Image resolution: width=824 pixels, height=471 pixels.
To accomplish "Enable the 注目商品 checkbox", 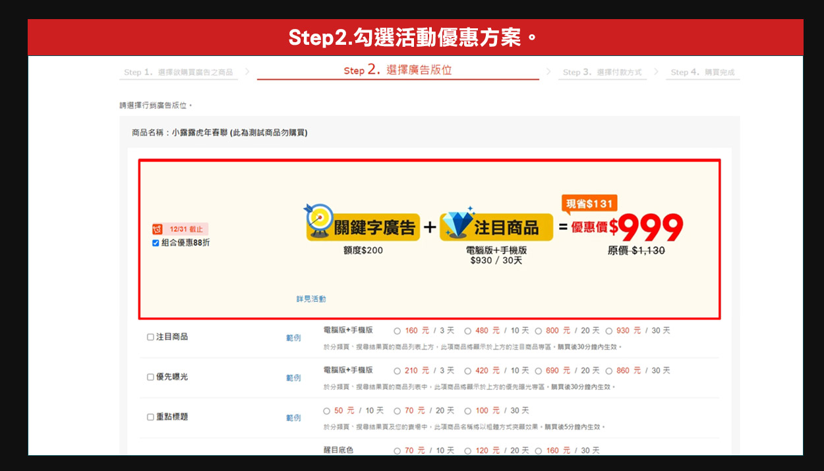I will 150,337.
